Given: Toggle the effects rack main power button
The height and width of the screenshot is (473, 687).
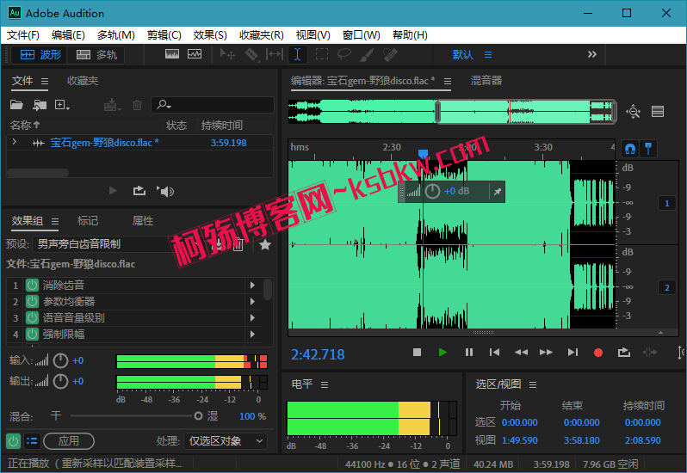Looking at the screenshot, I should (x=13, y=441).
